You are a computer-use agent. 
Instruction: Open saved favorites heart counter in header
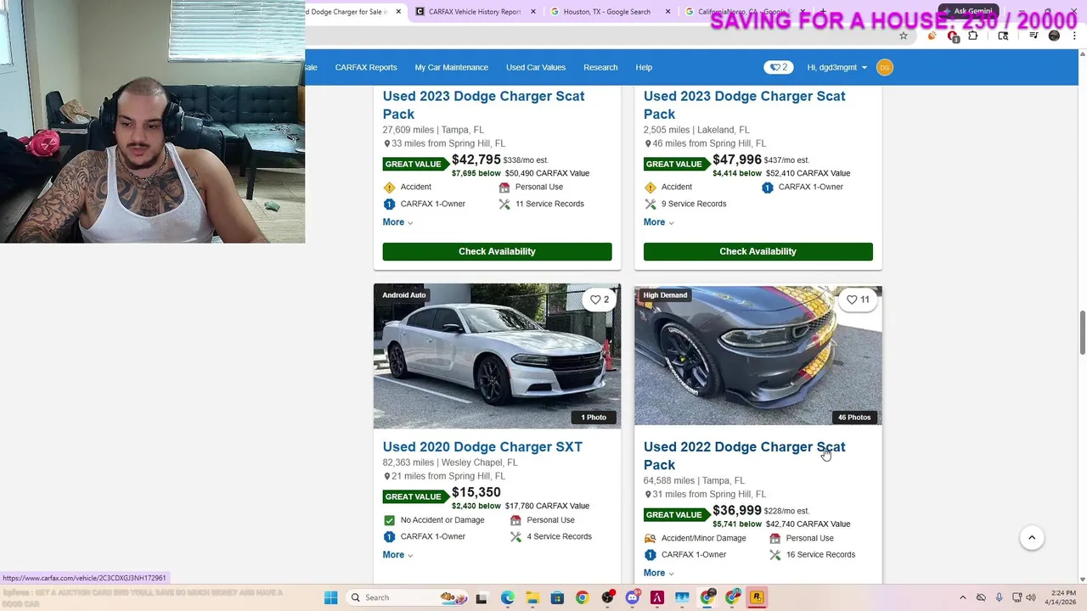tap(777, 67)
